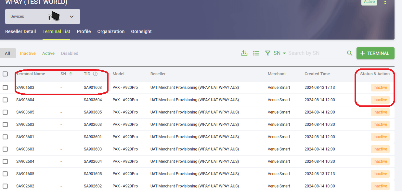Click the export/download icon in toolbar
This screenshot has height=191, width=402.
click(244, 53)
